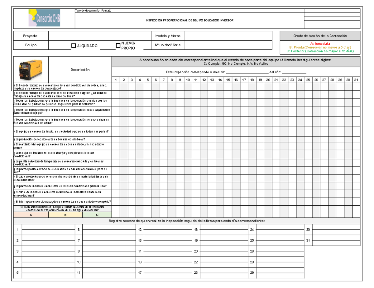This screenshot has width=374, height=288.
Task: Click the day 15 column header
Action: pyautogui.click(x=228, y=80)
